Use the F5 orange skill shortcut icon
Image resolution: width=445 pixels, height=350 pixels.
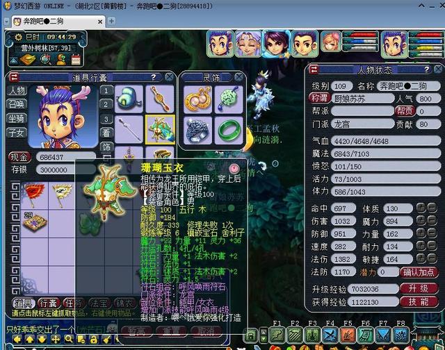tap(348, 336)
